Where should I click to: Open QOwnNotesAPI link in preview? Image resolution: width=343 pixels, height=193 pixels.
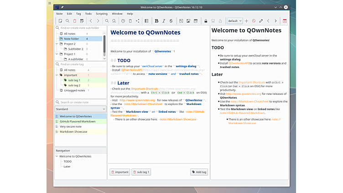239,63
